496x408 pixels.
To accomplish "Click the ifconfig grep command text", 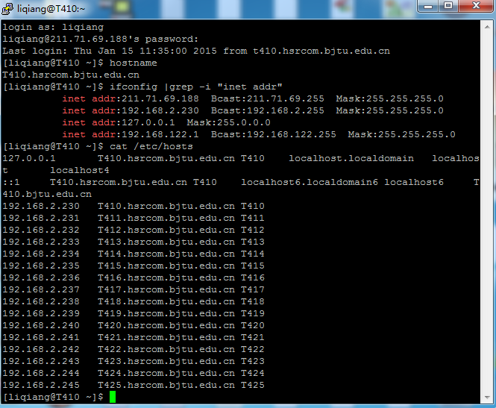I will point(196,87).
